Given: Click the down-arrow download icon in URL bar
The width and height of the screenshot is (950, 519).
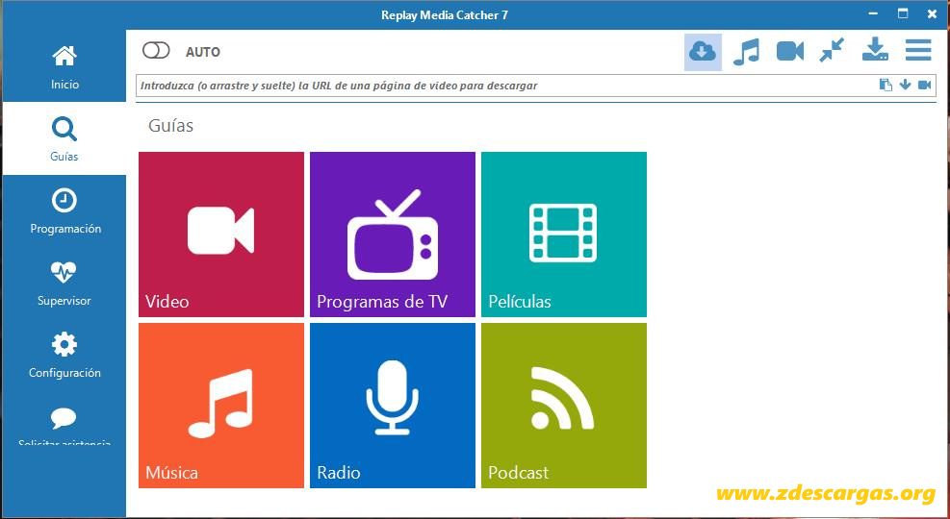Looking at the screenshot, I should 905,85.
